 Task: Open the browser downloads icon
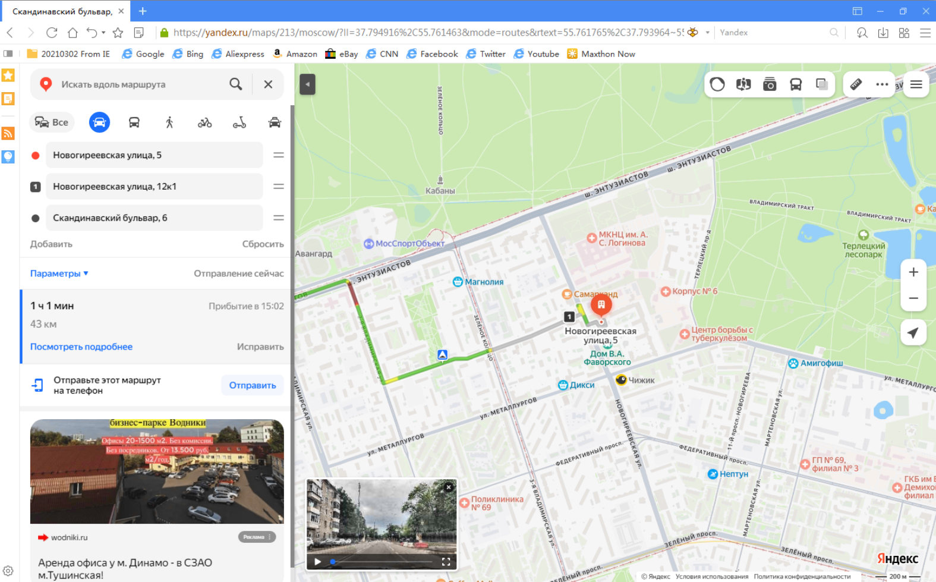tap(883, 33)
